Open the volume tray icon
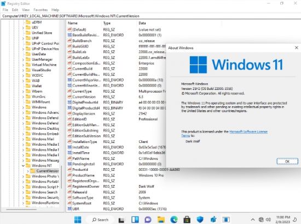 (x=268, y=220)
